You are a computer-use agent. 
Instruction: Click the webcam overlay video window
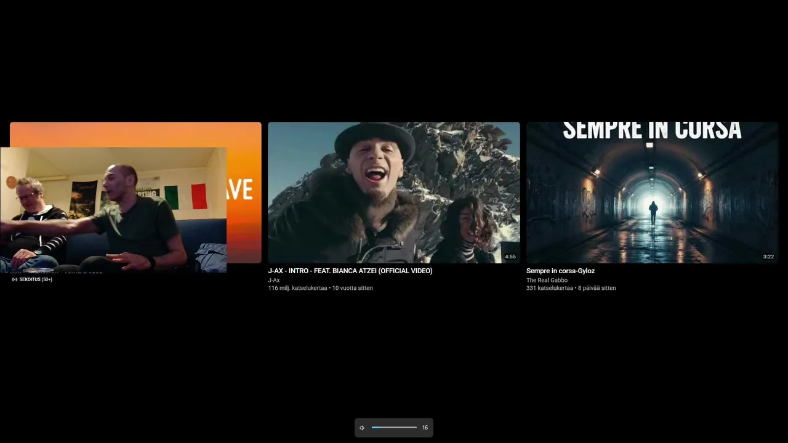point(113,210)
